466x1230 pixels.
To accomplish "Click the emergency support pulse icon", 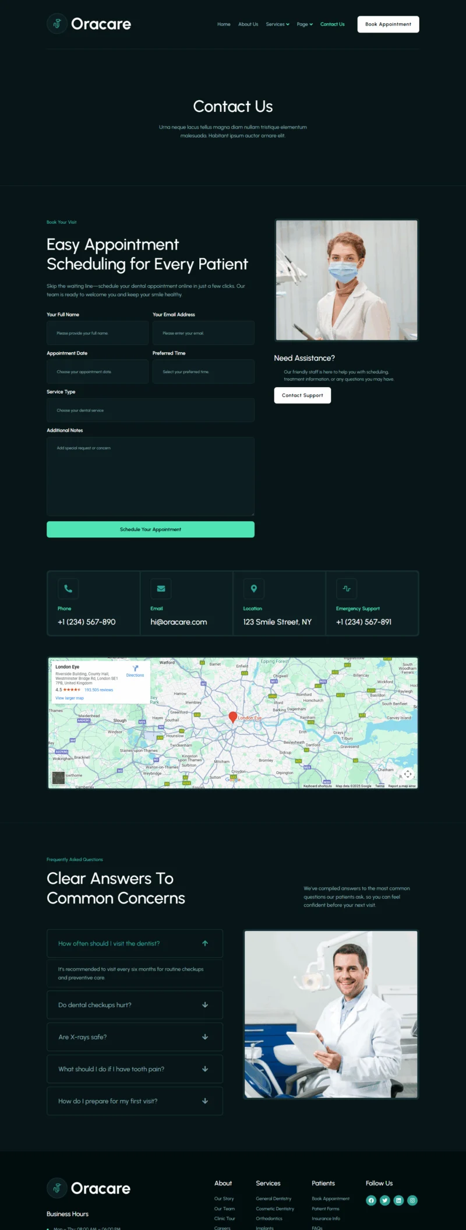I will coord(347,589).
